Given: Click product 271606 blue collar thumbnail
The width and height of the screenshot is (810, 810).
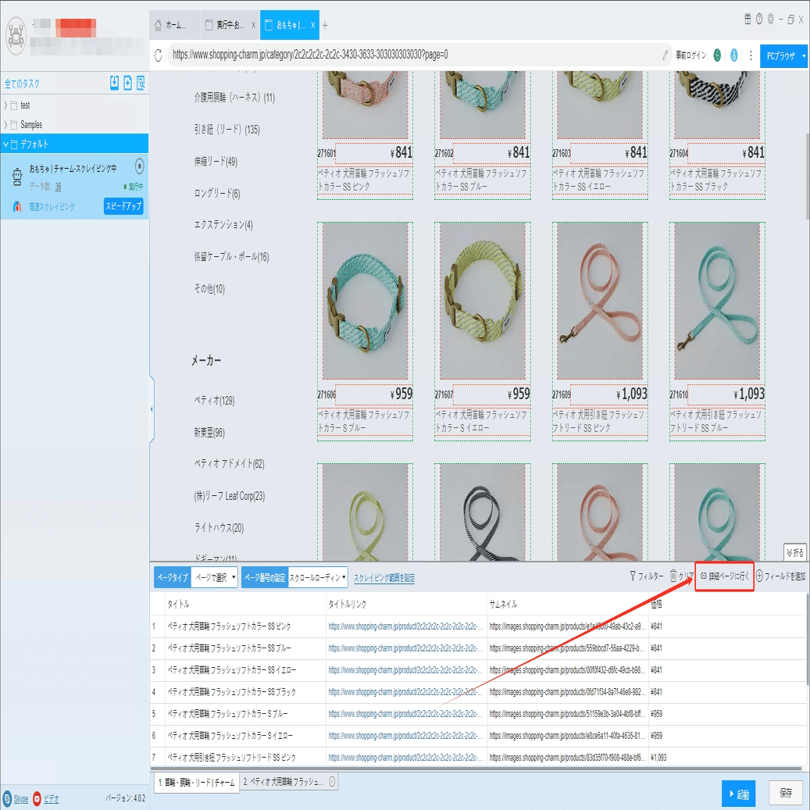Looking at the screenshot, I should (x=366, y=302).
